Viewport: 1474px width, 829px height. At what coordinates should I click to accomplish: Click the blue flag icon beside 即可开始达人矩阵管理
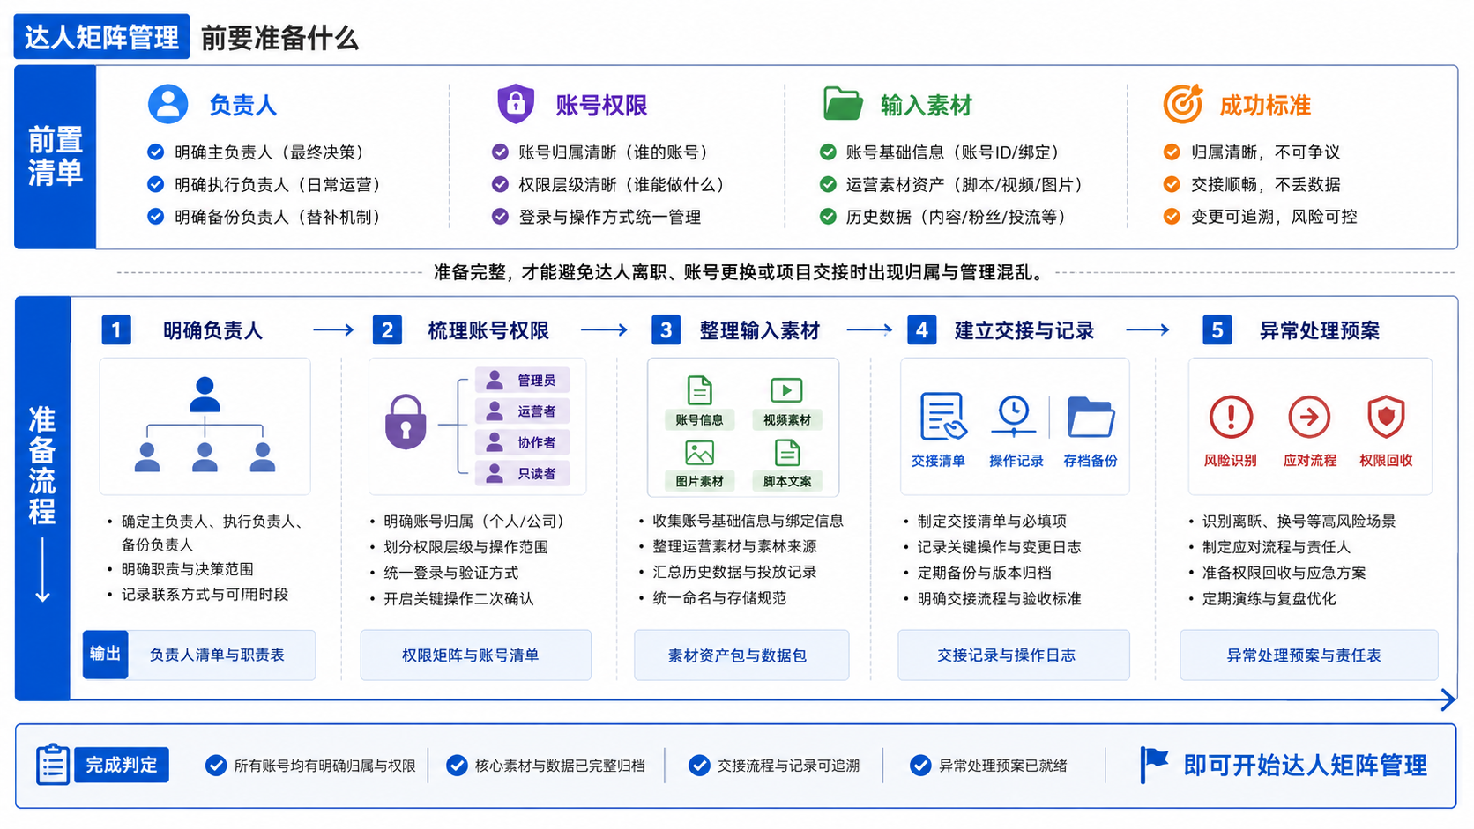1153,764
